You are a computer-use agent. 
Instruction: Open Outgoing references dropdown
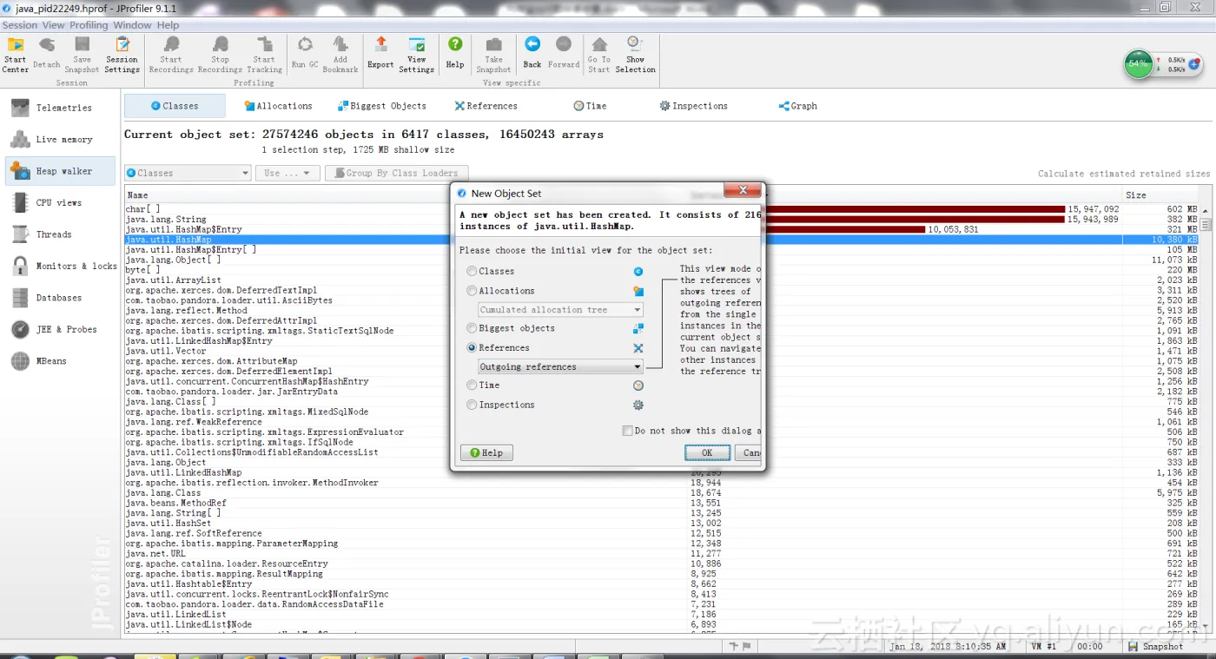(x=560, y=366)
